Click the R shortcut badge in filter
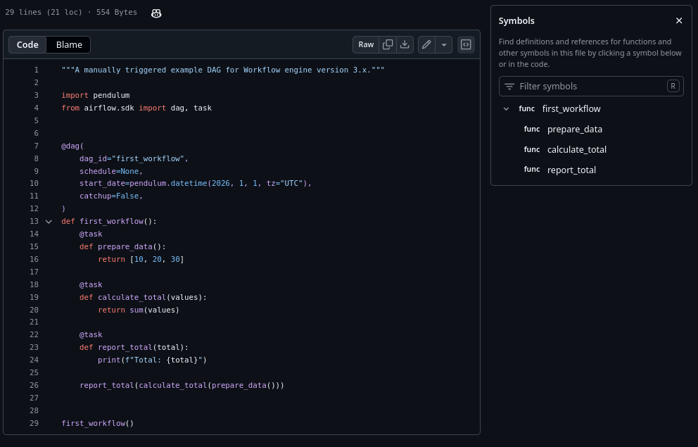The height and width of the screenshot is (447, 698). 673,86
